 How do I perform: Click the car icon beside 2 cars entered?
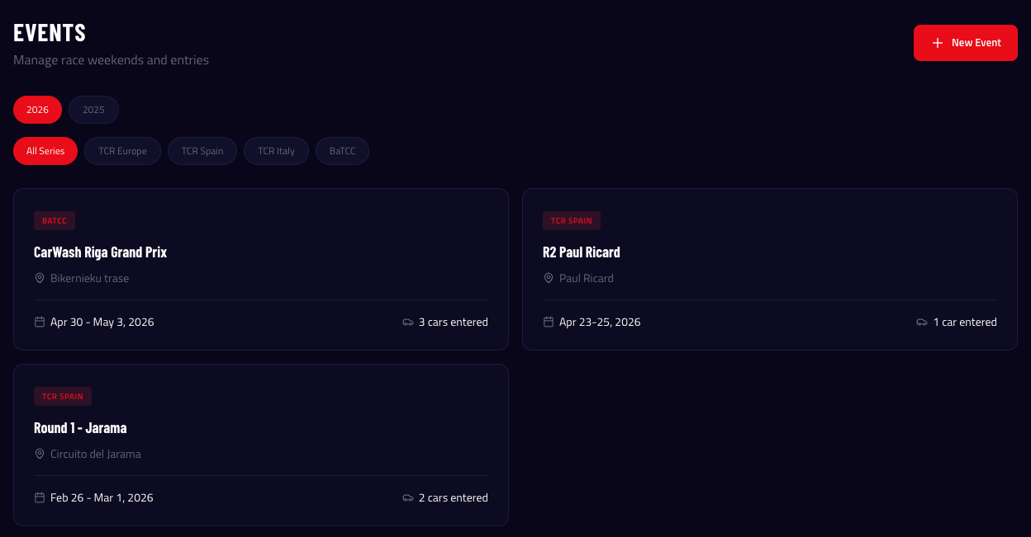click(x=408, y=497)
